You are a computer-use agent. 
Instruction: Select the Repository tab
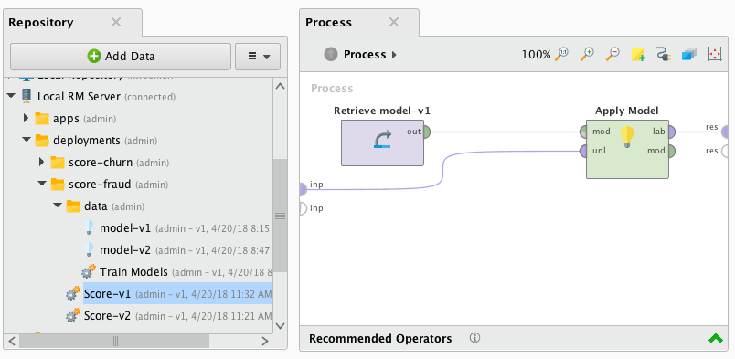pyautogui.click(x=41, y=23)
